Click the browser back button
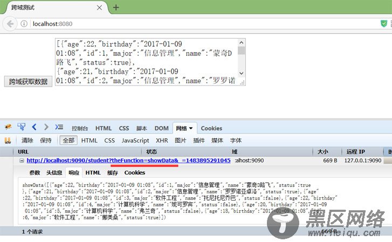Image resolution: width=392 pixels, height=242 pixels. tap(10, 24)
